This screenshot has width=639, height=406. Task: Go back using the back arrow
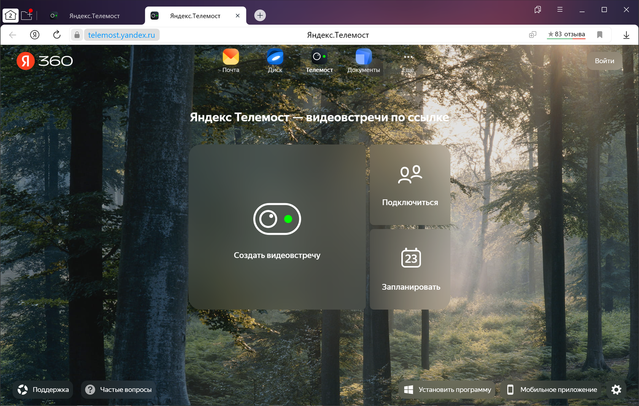click(x=13, y=35)
